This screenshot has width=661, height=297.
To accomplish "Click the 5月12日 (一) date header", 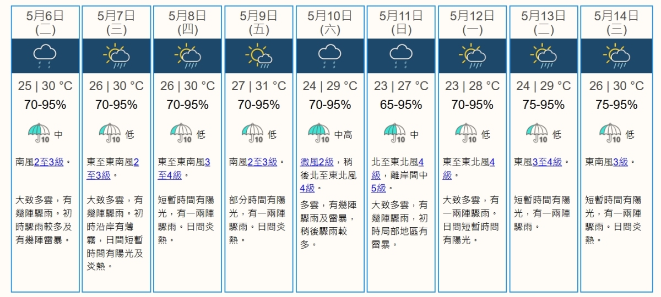I will click(472, 23).
